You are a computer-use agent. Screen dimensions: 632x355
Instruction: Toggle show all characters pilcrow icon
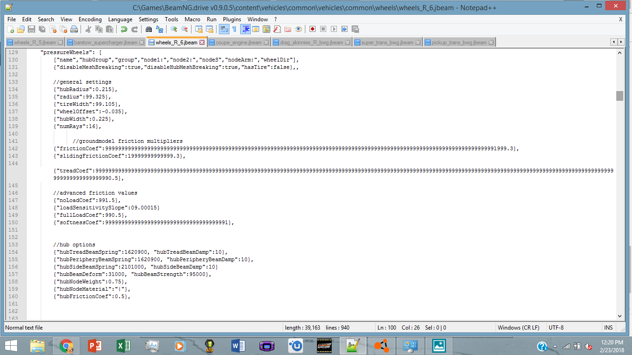tap(235, 29)
